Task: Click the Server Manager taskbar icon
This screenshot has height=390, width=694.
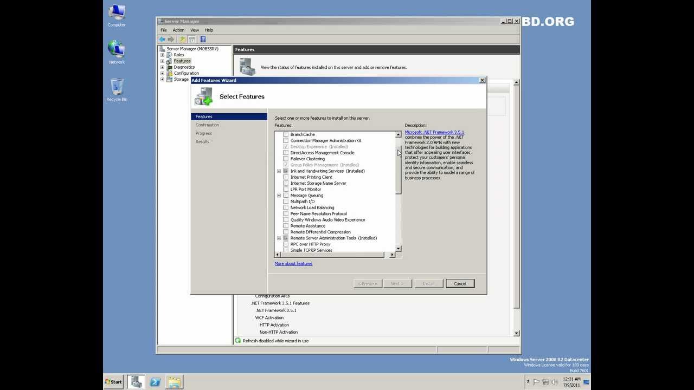Action: tap(136, 382)
